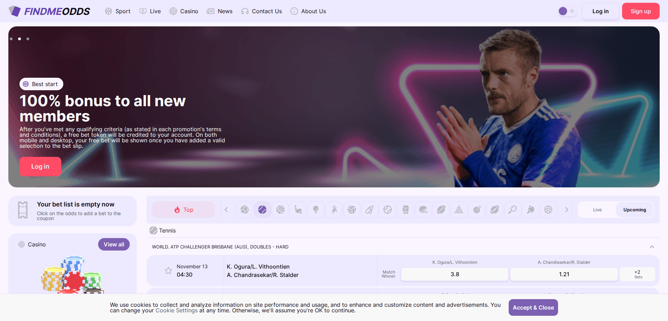Favorite the Ogura/Vithoontien match star
Screen dimensions: 668x321
point(168,271)
